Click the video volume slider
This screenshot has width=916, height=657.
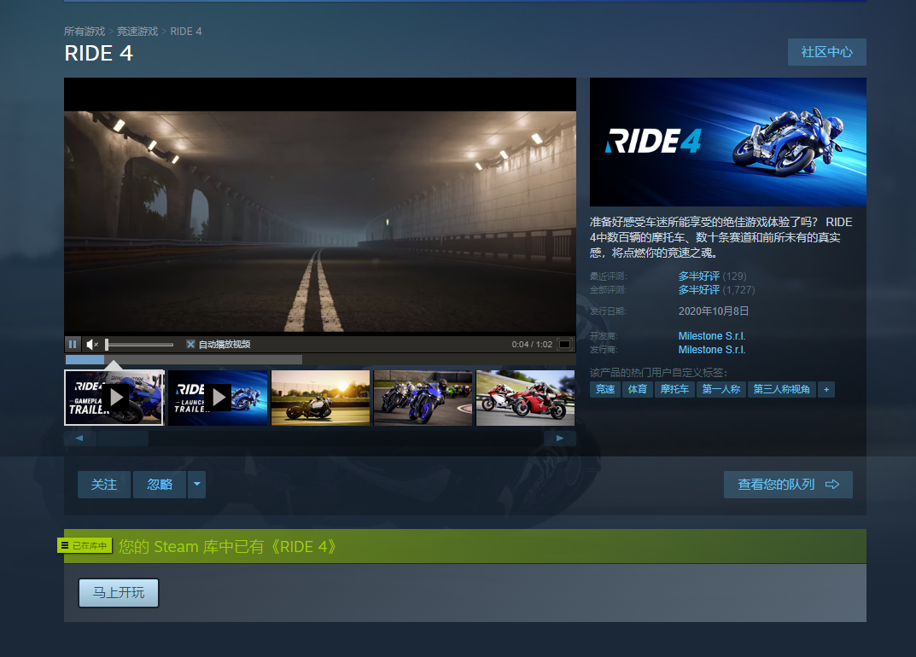pyautogui.click(x=139, y=345)
